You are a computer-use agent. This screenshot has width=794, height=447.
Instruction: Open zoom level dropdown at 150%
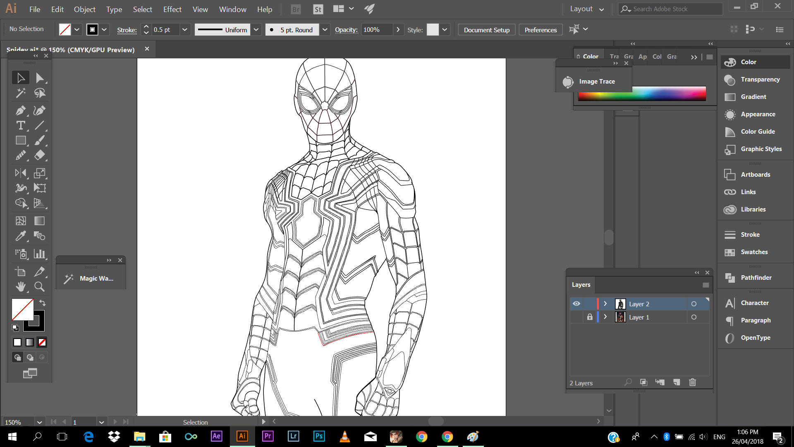[x=39, y=422]
